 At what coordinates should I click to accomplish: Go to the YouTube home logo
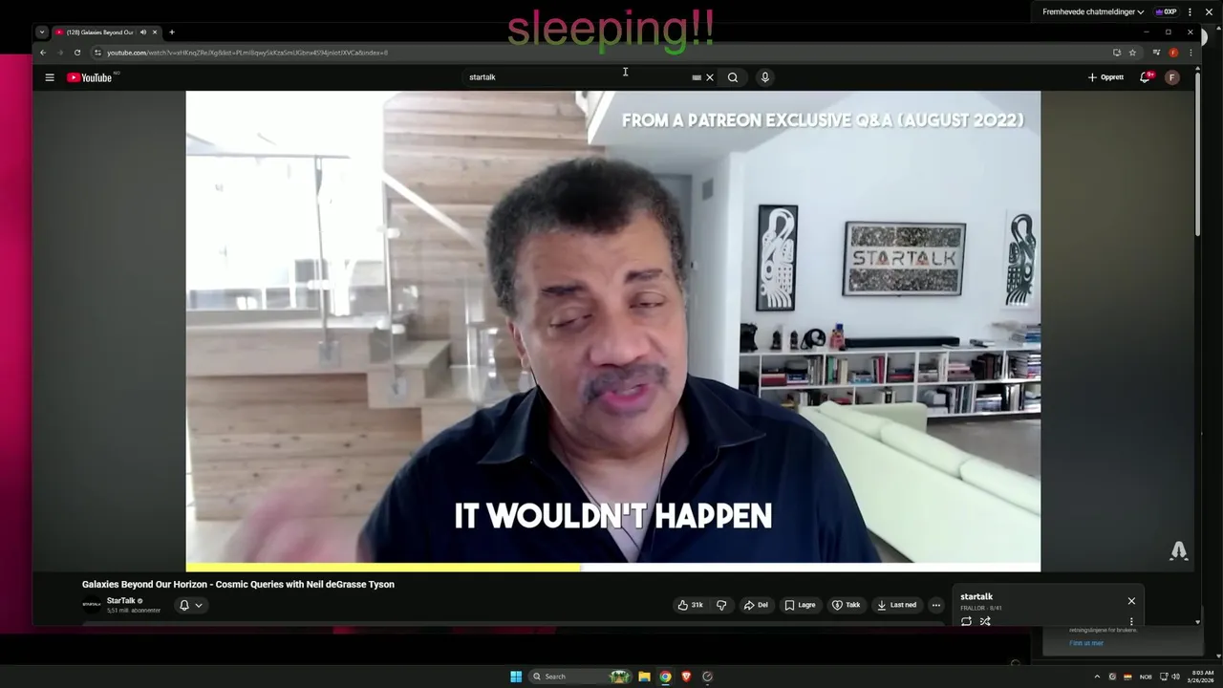pyautogui.click(x=90, y=77)
